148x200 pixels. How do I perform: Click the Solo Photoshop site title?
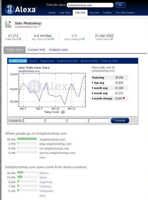click(28, 23)
